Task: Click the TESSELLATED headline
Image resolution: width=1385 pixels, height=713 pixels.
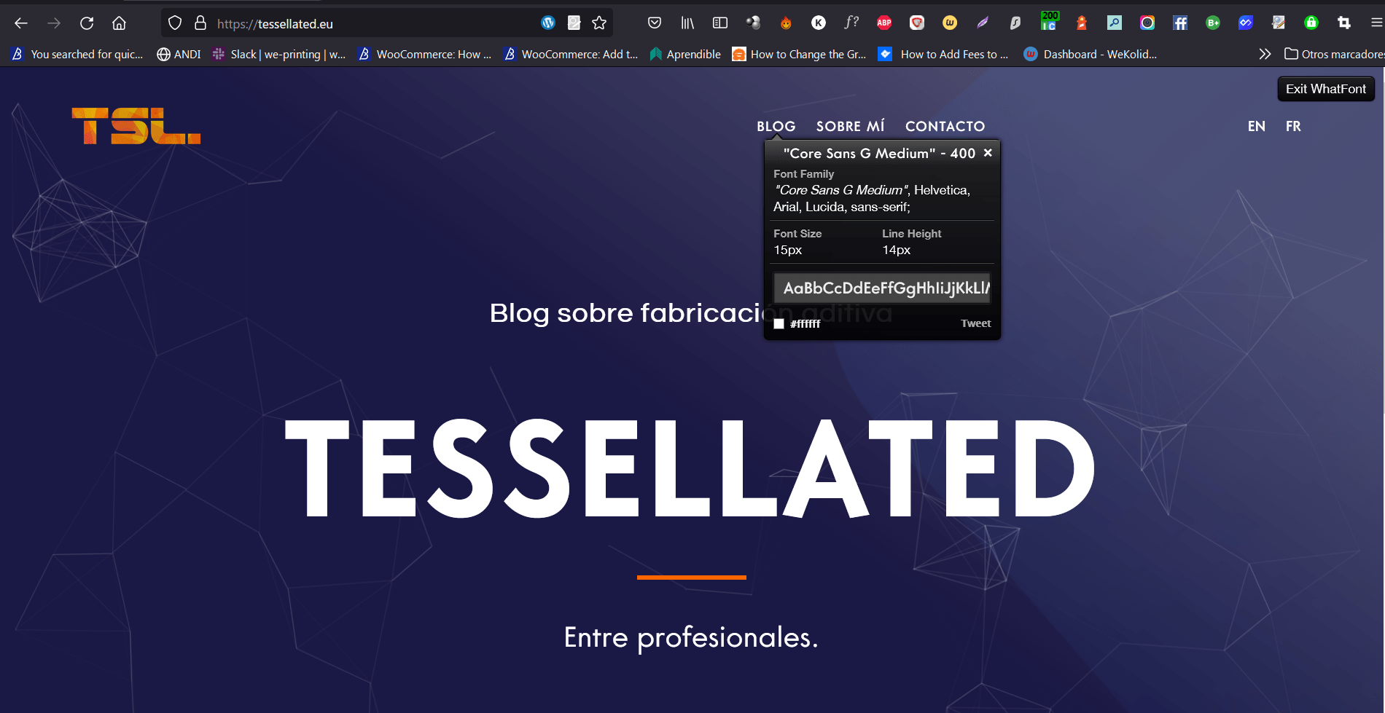Action: click(690, 469)
